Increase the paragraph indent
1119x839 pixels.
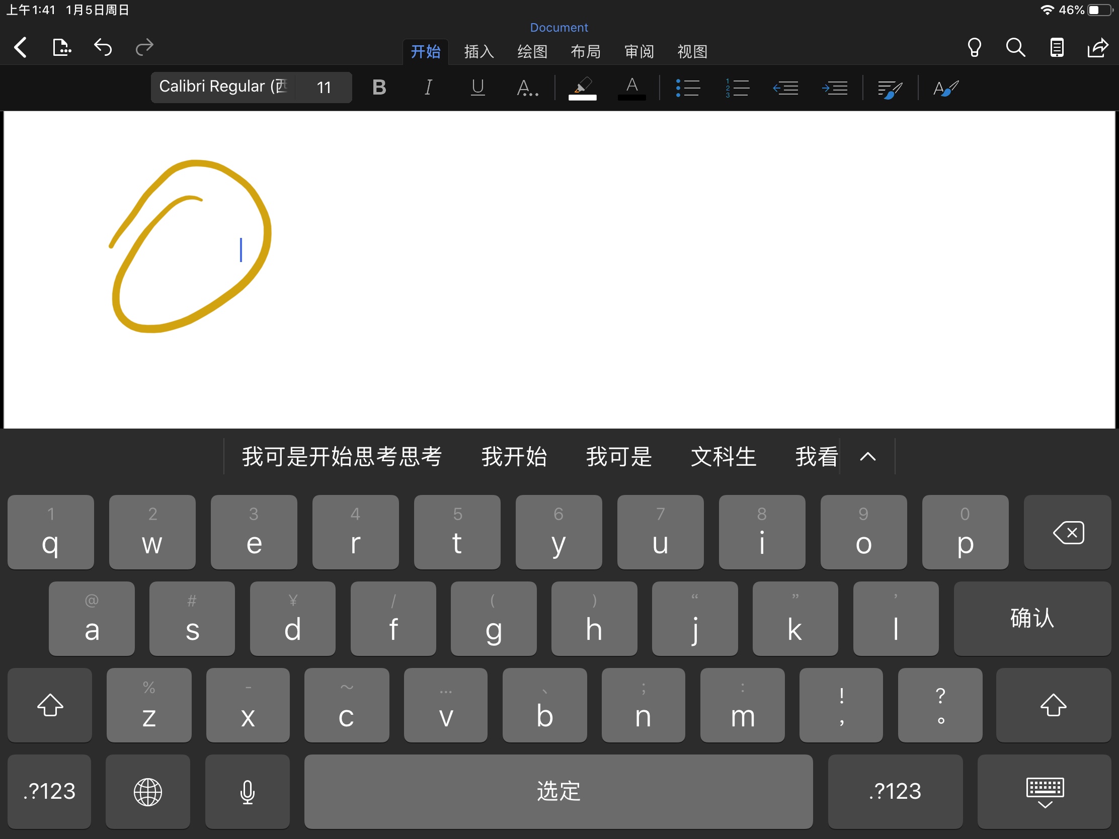[x=835, y=88]
